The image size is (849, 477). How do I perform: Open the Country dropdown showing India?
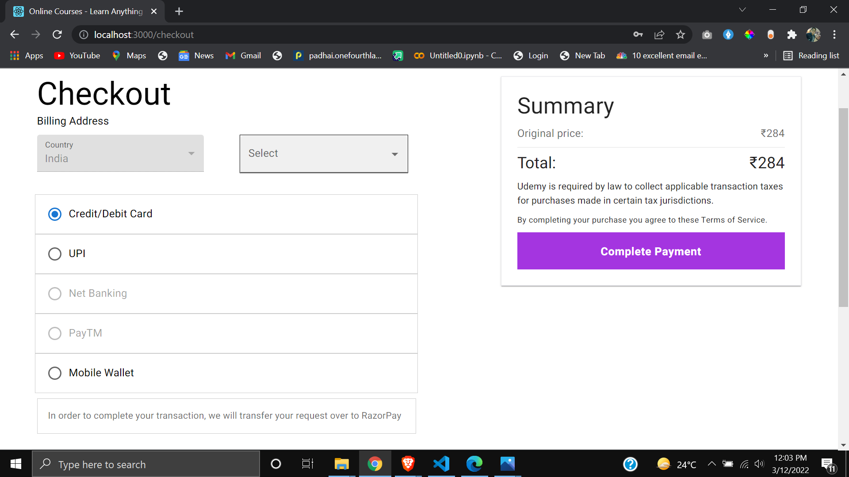tap(120, 153)
